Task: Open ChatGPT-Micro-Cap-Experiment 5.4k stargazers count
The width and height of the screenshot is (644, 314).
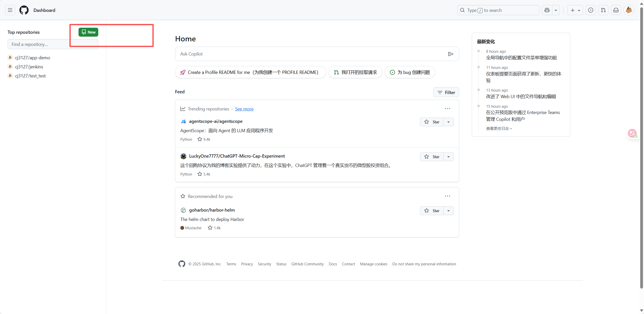Action: (x=204, y=174)
